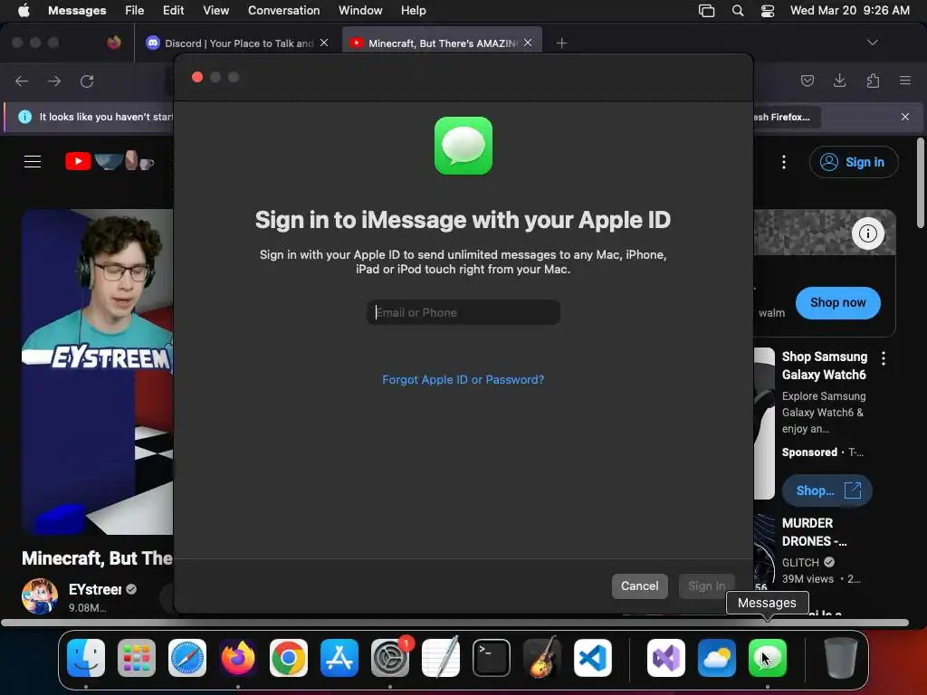927x695 pixels.
Task: Open Samsung Galaxy Watch6 ad options
Action: click(884, 358)
